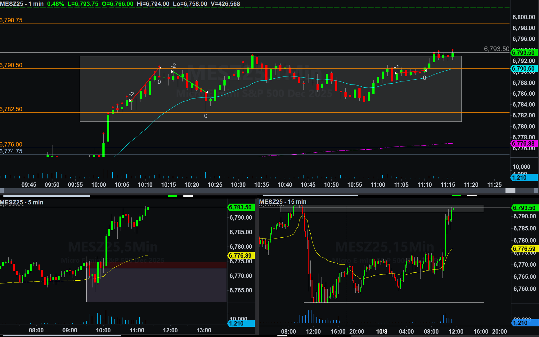Click the white 6,774.75 price level label
Screen dimensions: 539x337
(x=11, y=151)
